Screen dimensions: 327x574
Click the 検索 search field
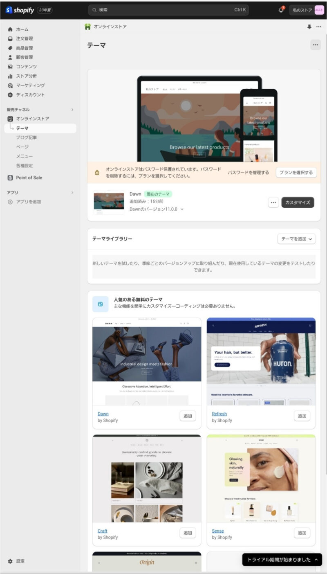coord(168,10)
